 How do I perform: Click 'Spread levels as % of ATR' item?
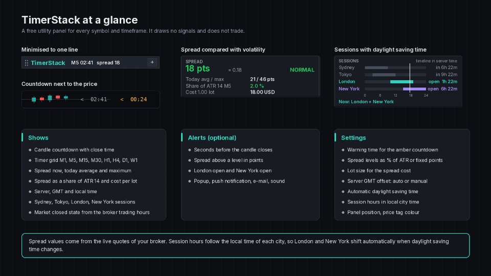click(395, 160)
